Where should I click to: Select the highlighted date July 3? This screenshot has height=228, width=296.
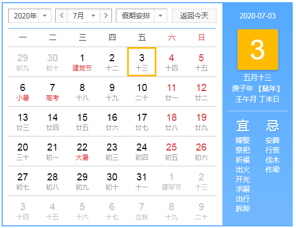pos(142,62)
